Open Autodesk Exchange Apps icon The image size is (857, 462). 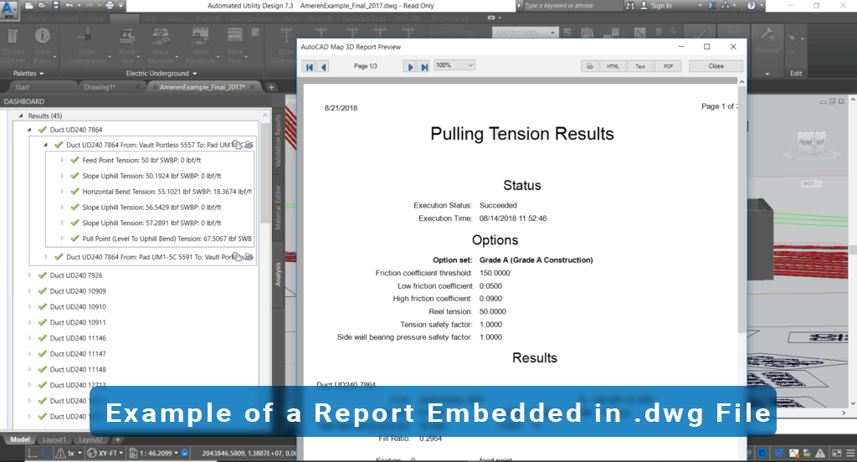(x=711, y=6)
